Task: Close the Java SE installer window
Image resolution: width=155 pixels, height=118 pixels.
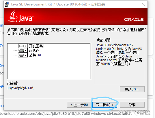Action: pyautogui.click(x=143, y=4)
